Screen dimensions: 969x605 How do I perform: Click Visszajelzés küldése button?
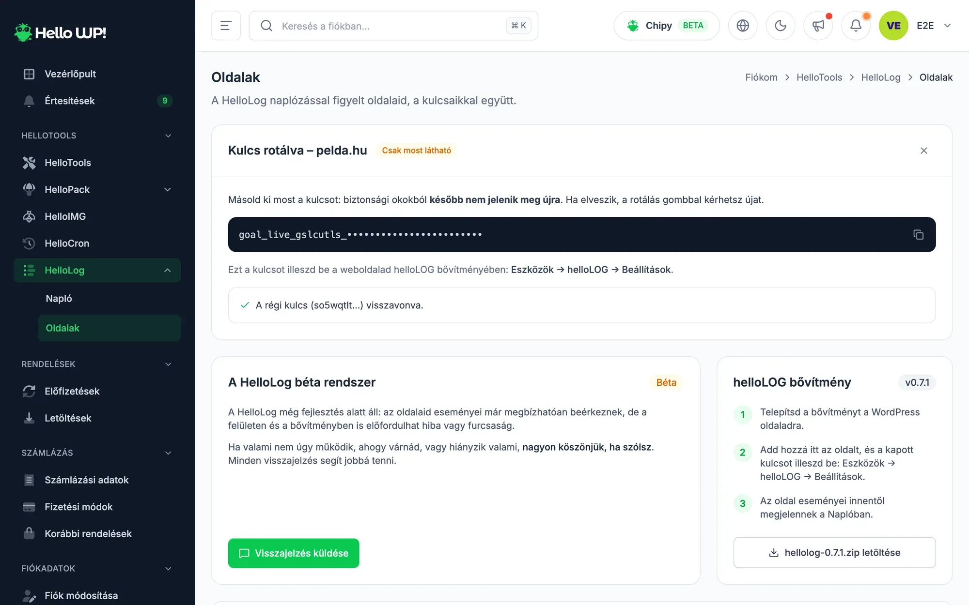tap(294, 553)
